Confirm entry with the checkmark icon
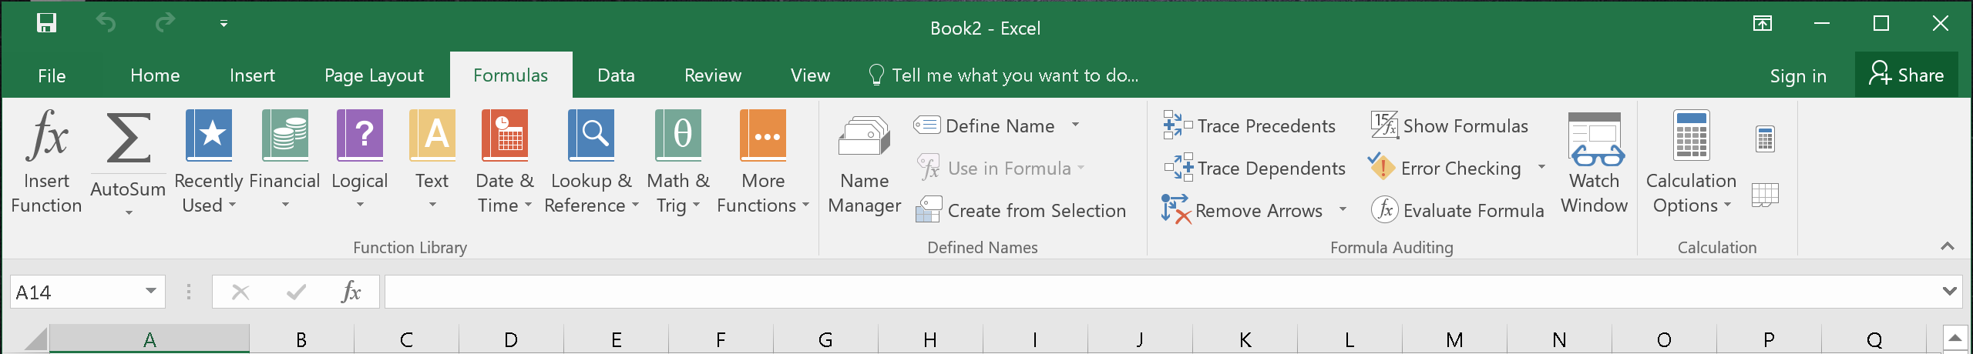 coord(296,292)
